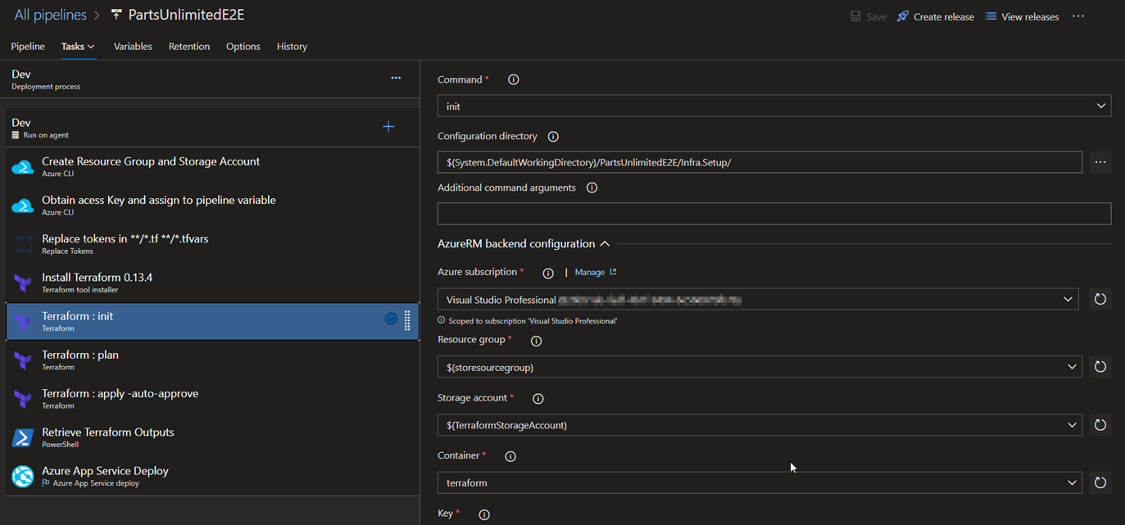Click the info icon next to Key
This screenshot has height=525, width=1125.
484,514
